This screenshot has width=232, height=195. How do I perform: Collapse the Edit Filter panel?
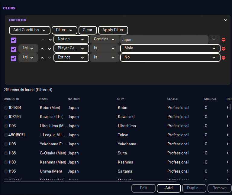click(x=225, y=20)
